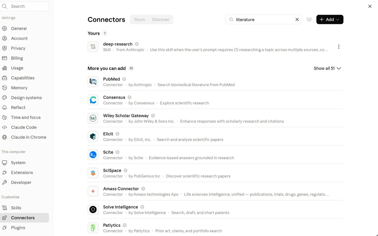The image size is (378, 236).
Task: Open the Amass Connector icon
Action: click(x=93, y=191)
